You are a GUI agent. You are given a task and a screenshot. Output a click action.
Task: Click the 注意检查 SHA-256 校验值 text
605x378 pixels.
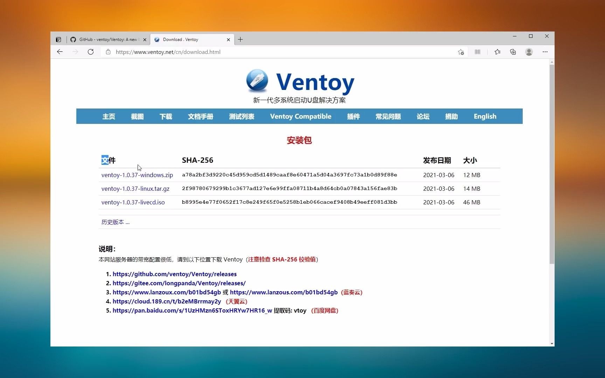(282, 259)
